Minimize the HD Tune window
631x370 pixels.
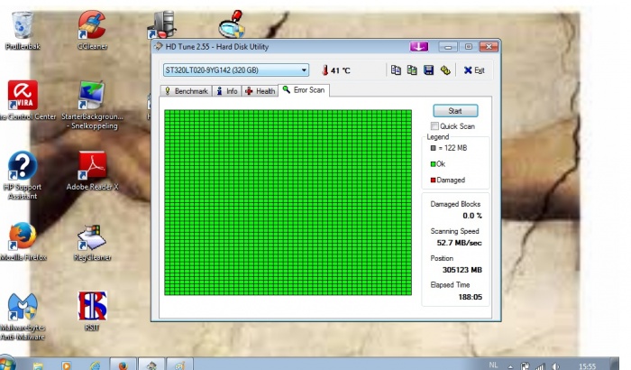pyautogui.click(x=448, y=47)
